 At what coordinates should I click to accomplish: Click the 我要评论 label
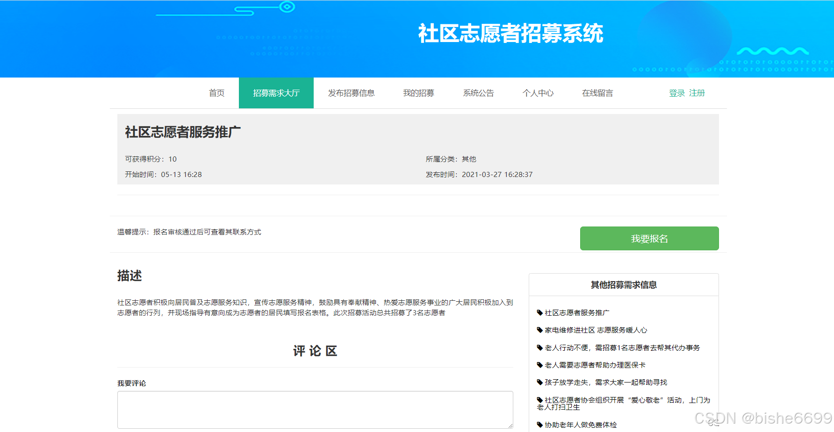coord(131,383)
